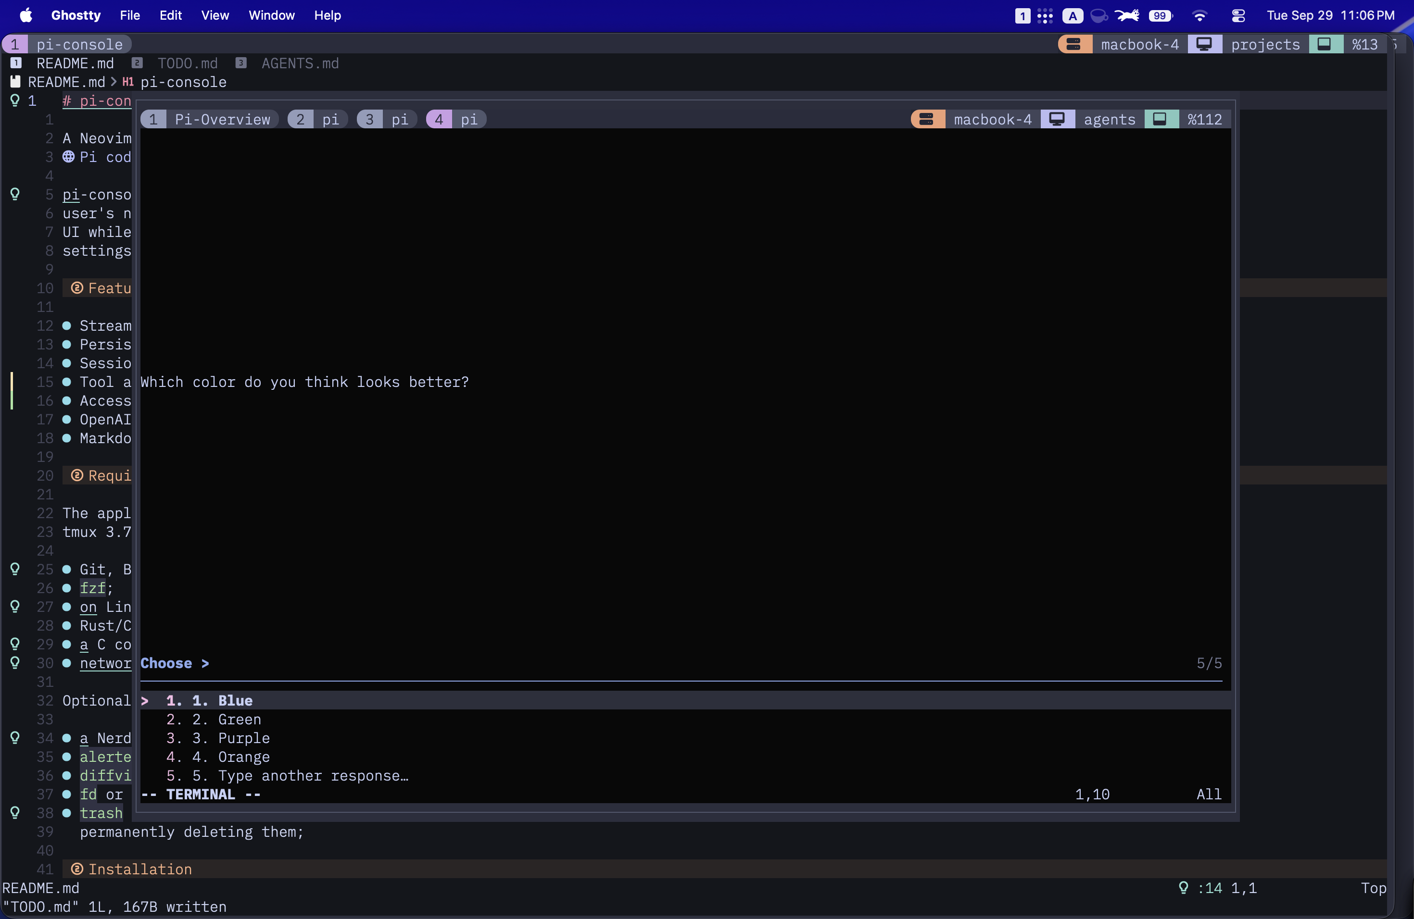Click the TERMINAL mode indicator

click(201, 795)
